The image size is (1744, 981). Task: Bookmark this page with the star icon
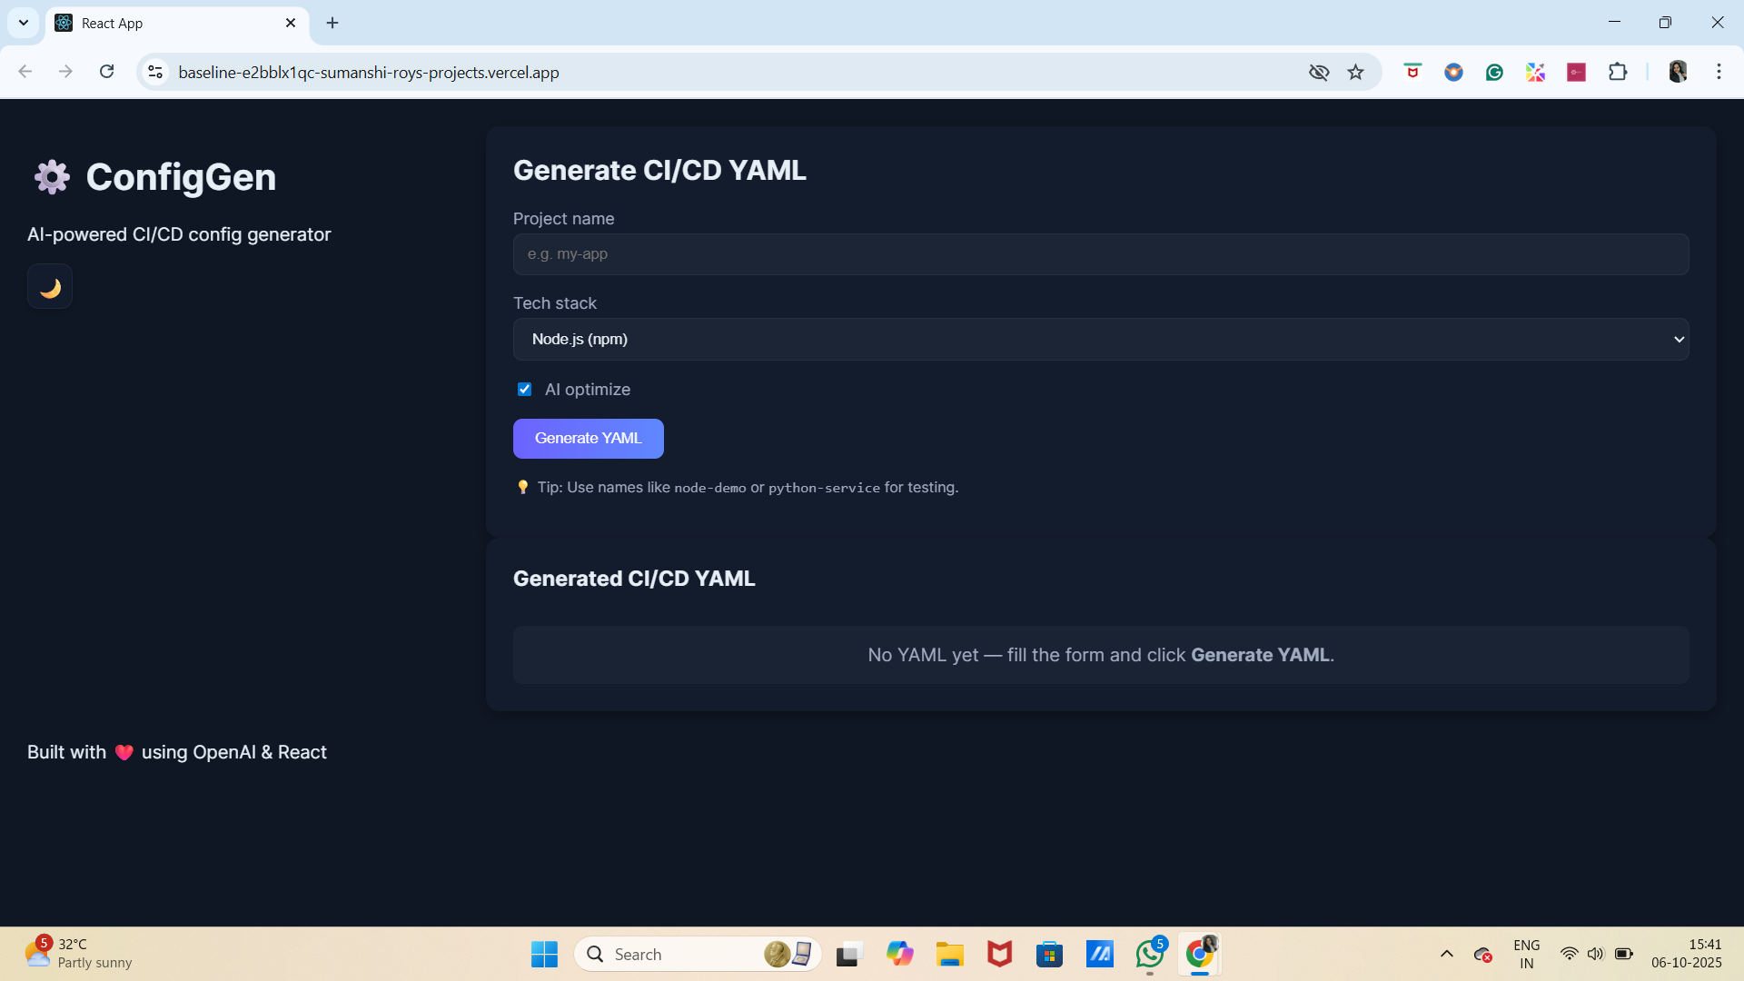(x=1355, y=73)
